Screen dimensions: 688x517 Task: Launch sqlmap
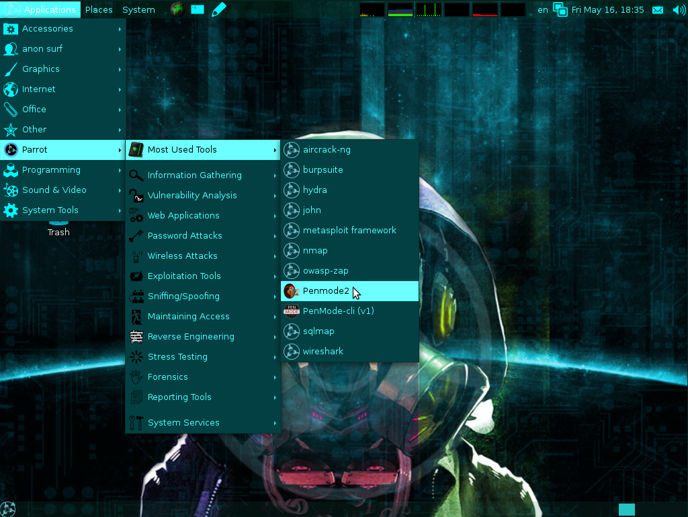349,332
